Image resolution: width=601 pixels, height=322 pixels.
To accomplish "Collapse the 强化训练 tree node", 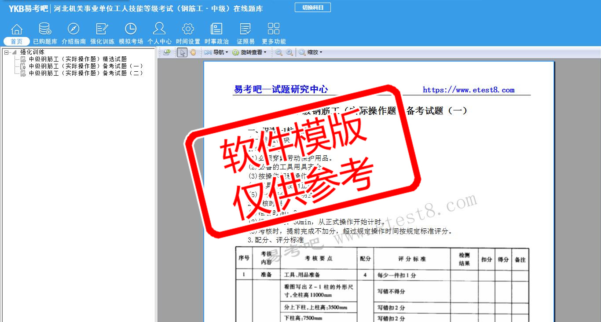I will pos(6,52).
